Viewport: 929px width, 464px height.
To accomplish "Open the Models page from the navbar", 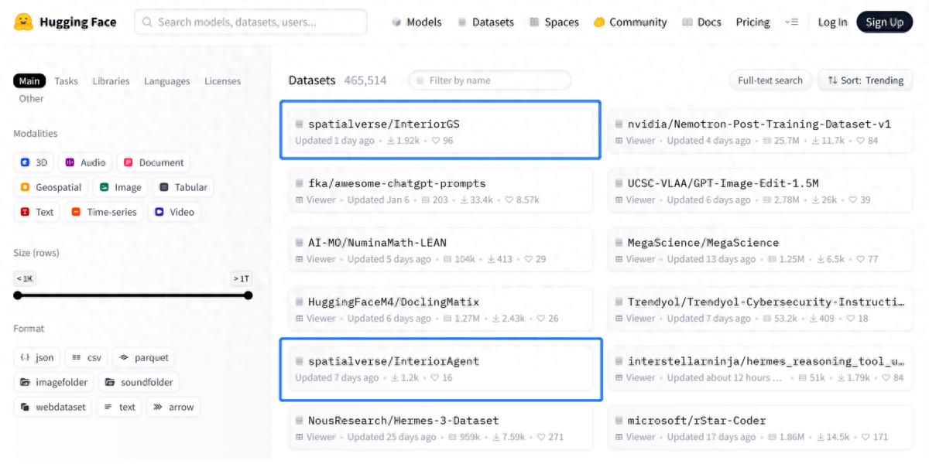I will [417, 22].
